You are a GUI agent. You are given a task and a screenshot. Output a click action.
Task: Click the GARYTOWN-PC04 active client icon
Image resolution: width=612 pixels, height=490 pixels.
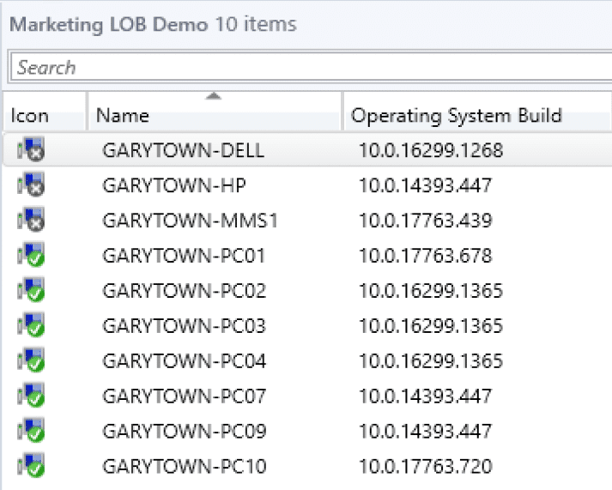coord(30,361)
